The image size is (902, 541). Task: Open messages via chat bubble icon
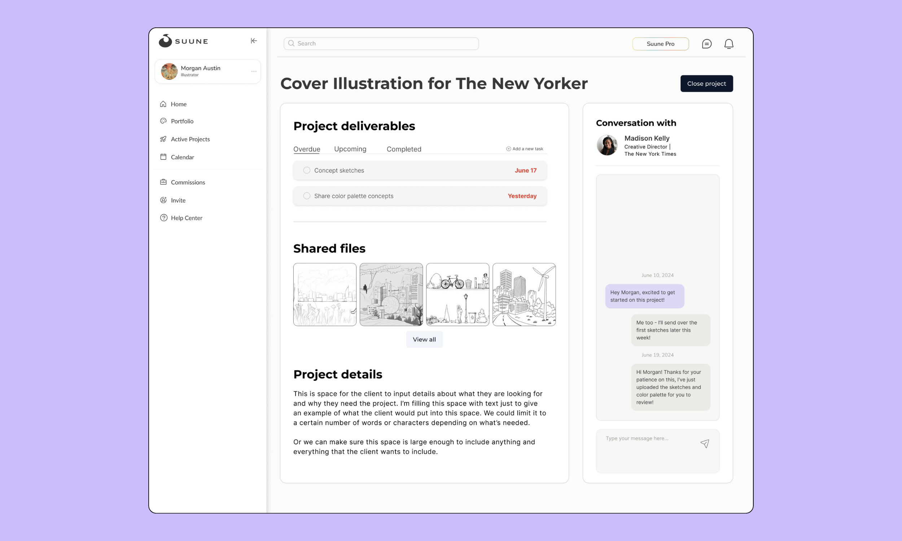click(x=706, y=44)
